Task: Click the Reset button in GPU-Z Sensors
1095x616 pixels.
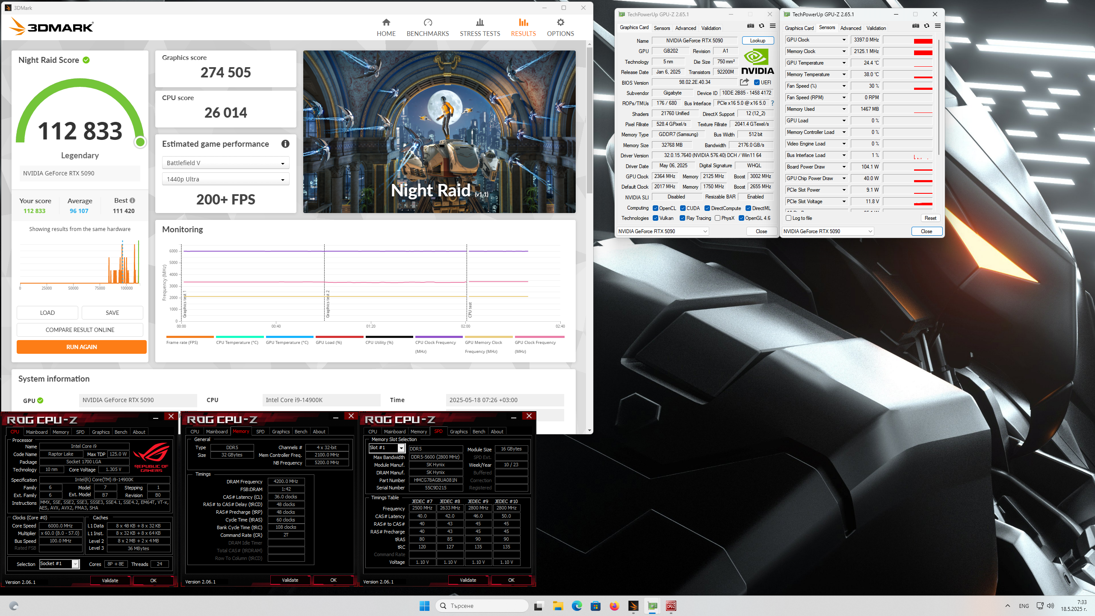Action: click(x=930, y=218)
